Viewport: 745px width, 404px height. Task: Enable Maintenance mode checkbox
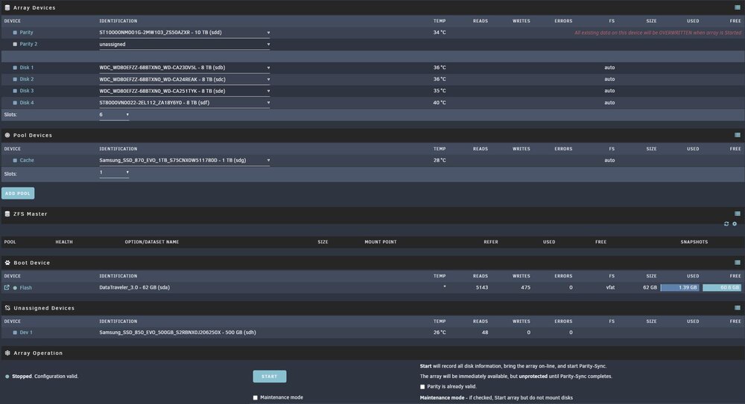point(255,398)
